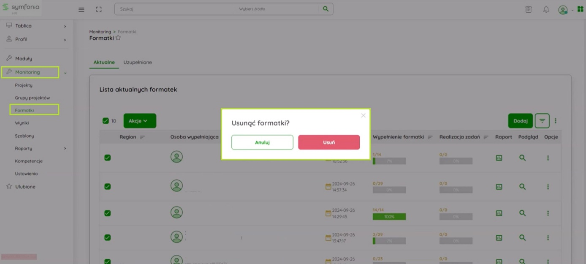Open the Akcje dropdown
The height and width of the screenshot is (264, 586).
[x=140, y=121]
